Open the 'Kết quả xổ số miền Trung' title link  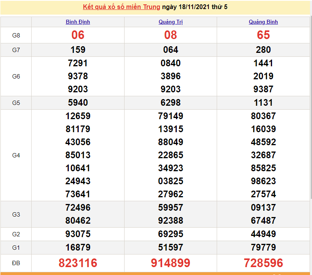click(x=121, y=7)
